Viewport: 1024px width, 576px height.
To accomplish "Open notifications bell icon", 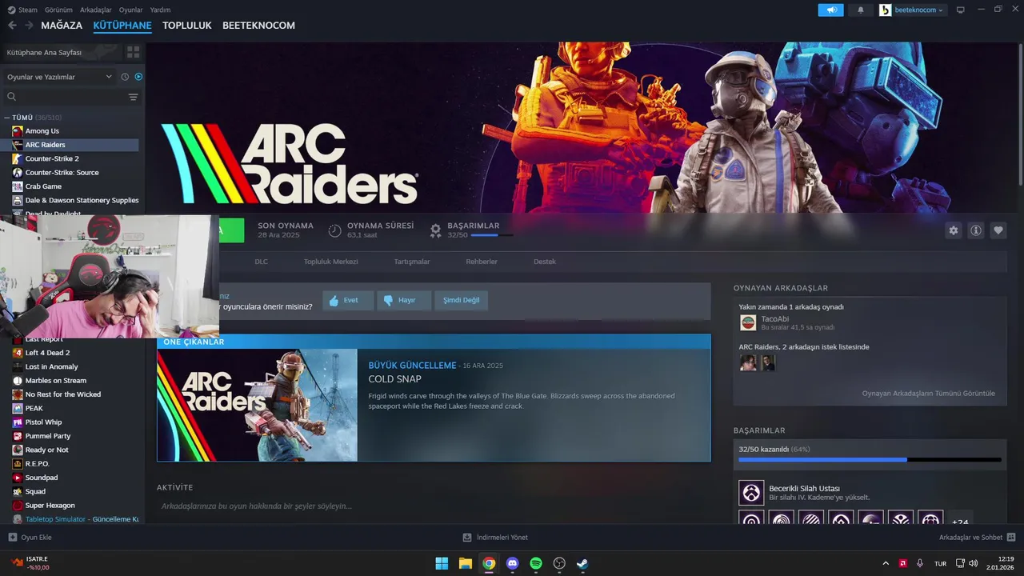I will (x=861, y=10).
